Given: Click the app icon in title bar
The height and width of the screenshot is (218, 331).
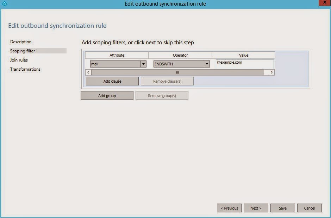Looking at the screenshot, I should coord(5,4).
